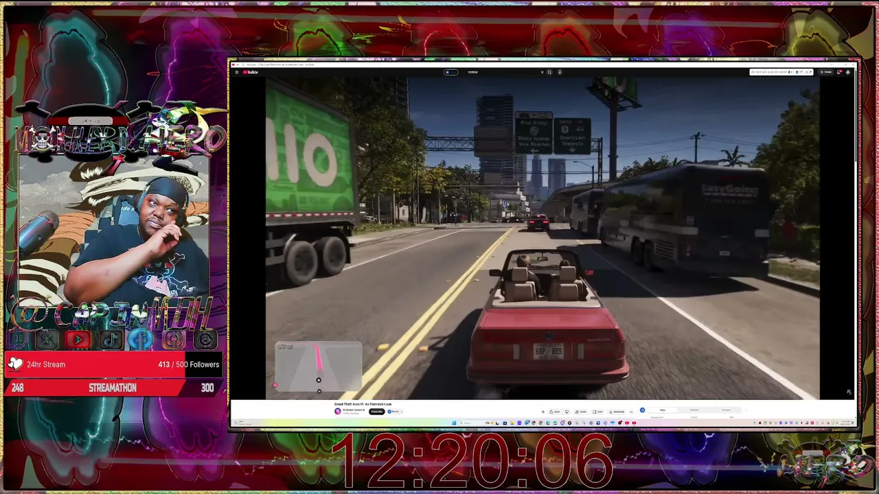Click the Instagram icon in the stream overlay
This screenshot has height=494, width=879.
[x=174, y=339]
